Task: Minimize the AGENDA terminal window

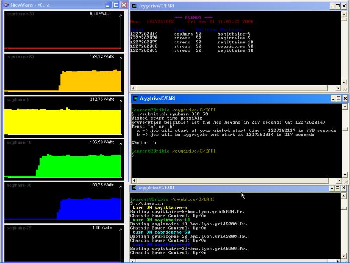Action: pyautogui.click(x=332, y=6)
